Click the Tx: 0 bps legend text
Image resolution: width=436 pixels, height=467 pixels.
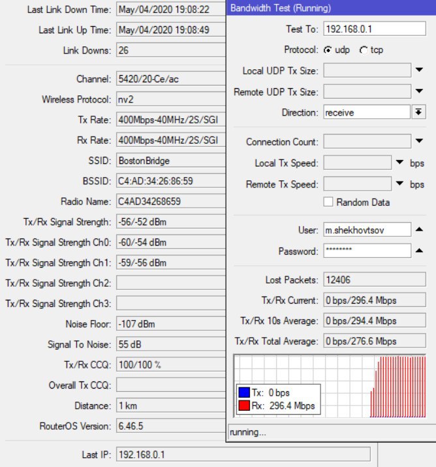pyautogui.click(x=270, y=393)
